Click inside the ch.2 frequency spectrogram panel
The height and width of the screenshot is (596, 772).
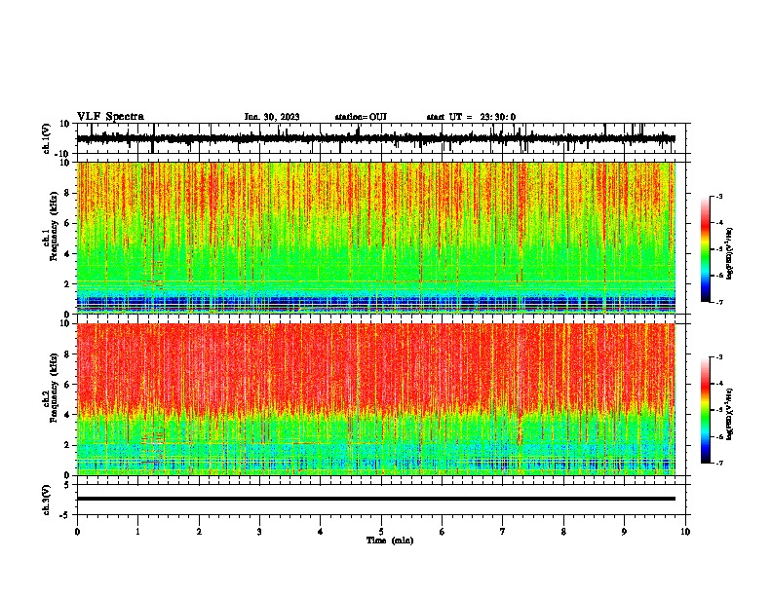tap(376, 399)
